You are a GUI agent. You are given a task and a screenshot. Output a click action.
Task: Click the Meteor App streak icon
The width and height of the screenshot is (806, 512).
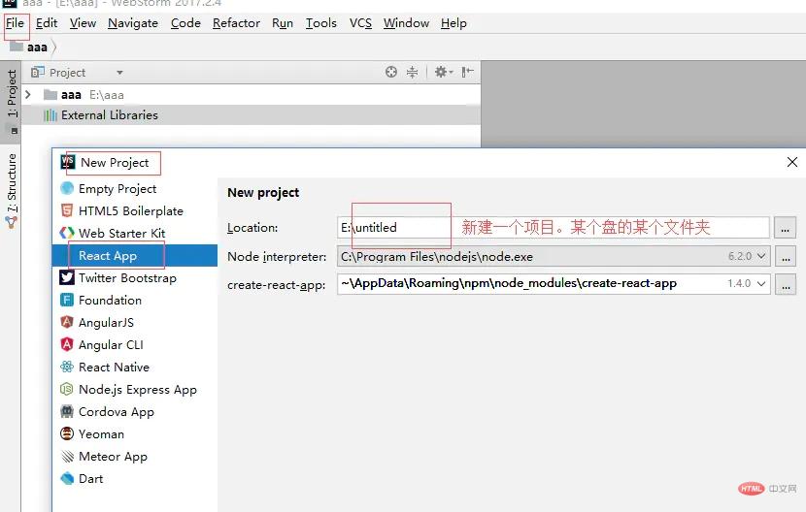[x=67, y=456]
